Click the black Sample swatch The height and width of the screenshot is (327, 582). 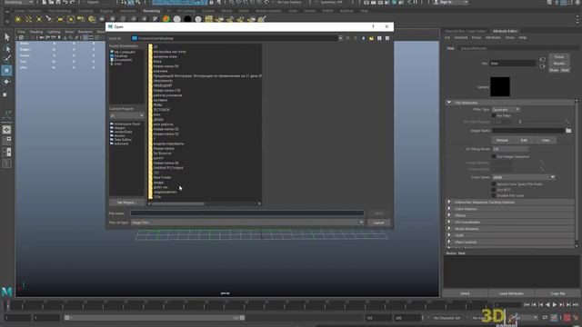[500, 87]
